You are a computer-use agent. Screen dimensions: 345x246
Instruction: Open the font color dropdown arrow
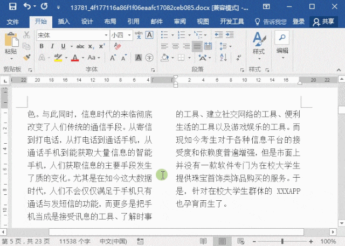pyautogui.click(x=83, y=58)
